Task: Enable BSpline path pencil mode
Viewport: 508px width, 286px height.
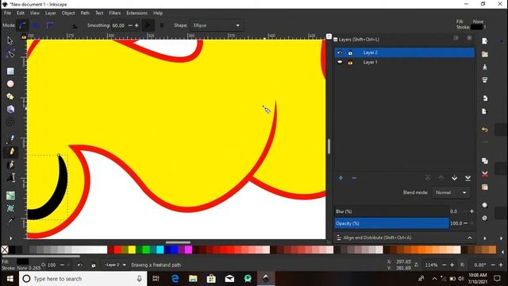Action: click(50, 25)
